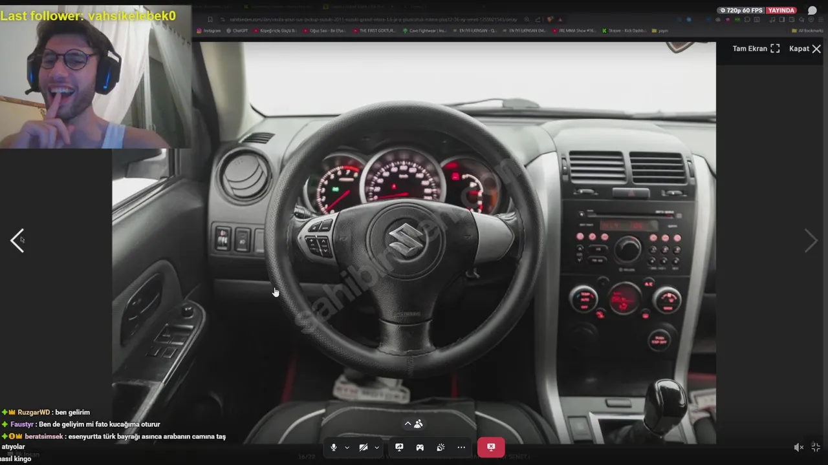Open the soundboard icon
This screenshot has height=465, width=828.
(x=441, y=447)
